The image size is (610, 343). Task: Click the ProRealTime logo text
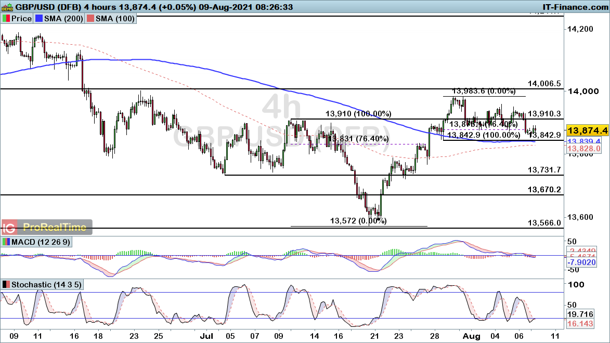tap(55, 227)
